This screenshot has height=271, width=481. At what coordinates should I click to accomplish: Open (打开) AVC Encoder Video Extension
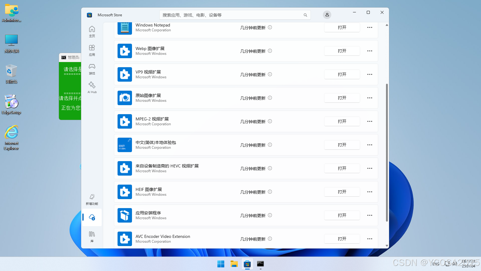tap(342, 239)
